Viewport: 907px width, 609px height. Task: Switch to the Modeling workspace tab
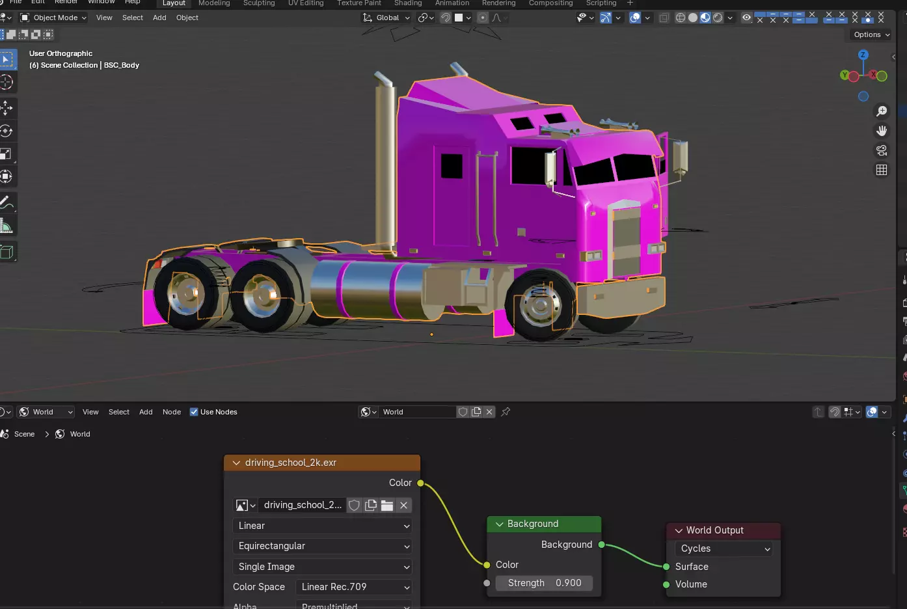click(x=214, y=3)
